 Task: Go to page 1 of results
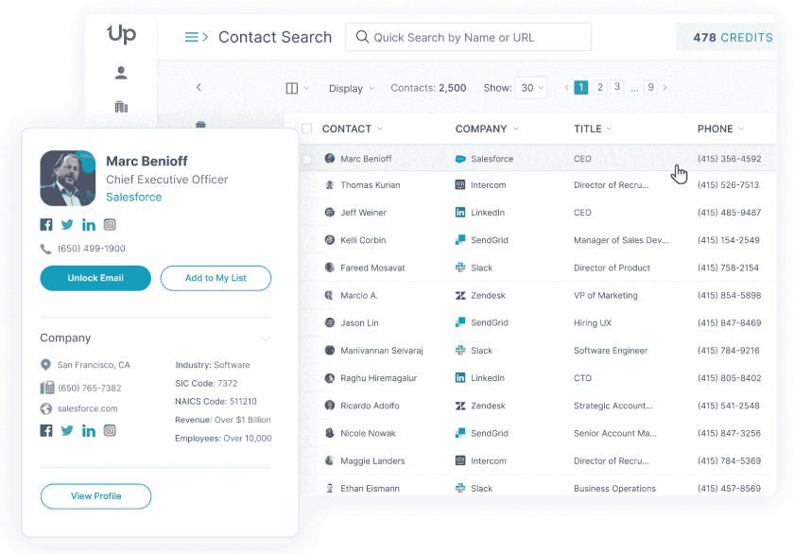coord(581,88)
